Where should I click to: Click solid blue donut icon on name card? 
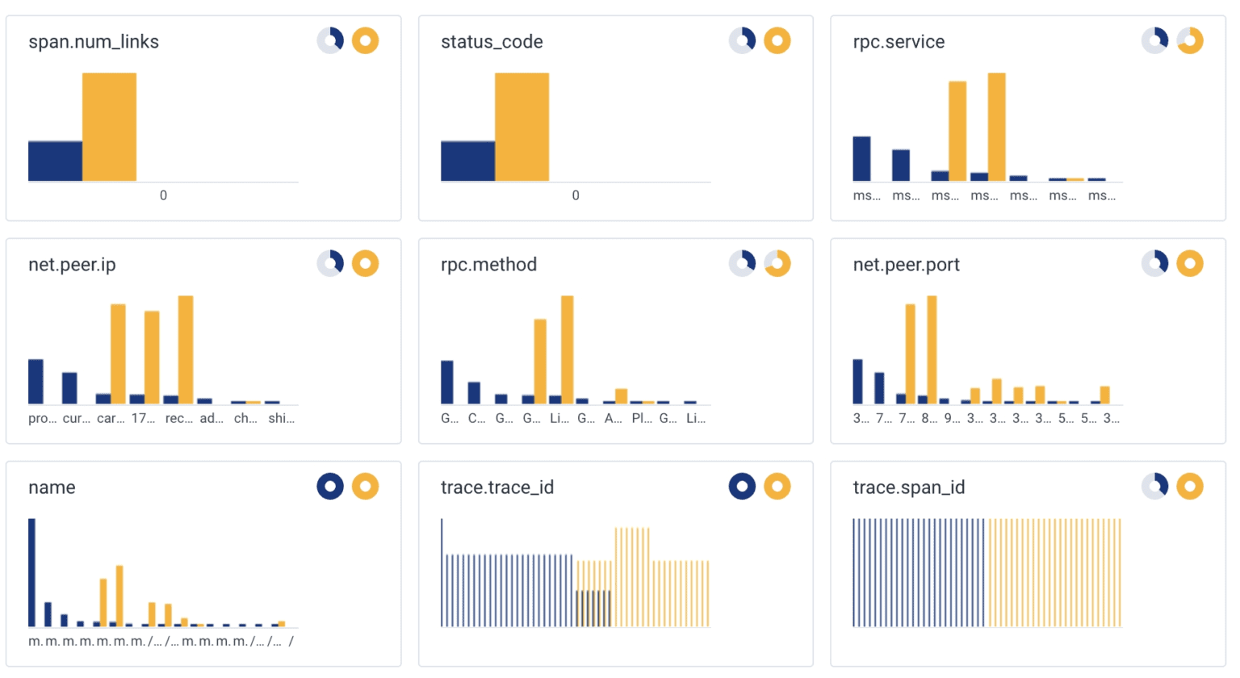(x=330, y=486)
